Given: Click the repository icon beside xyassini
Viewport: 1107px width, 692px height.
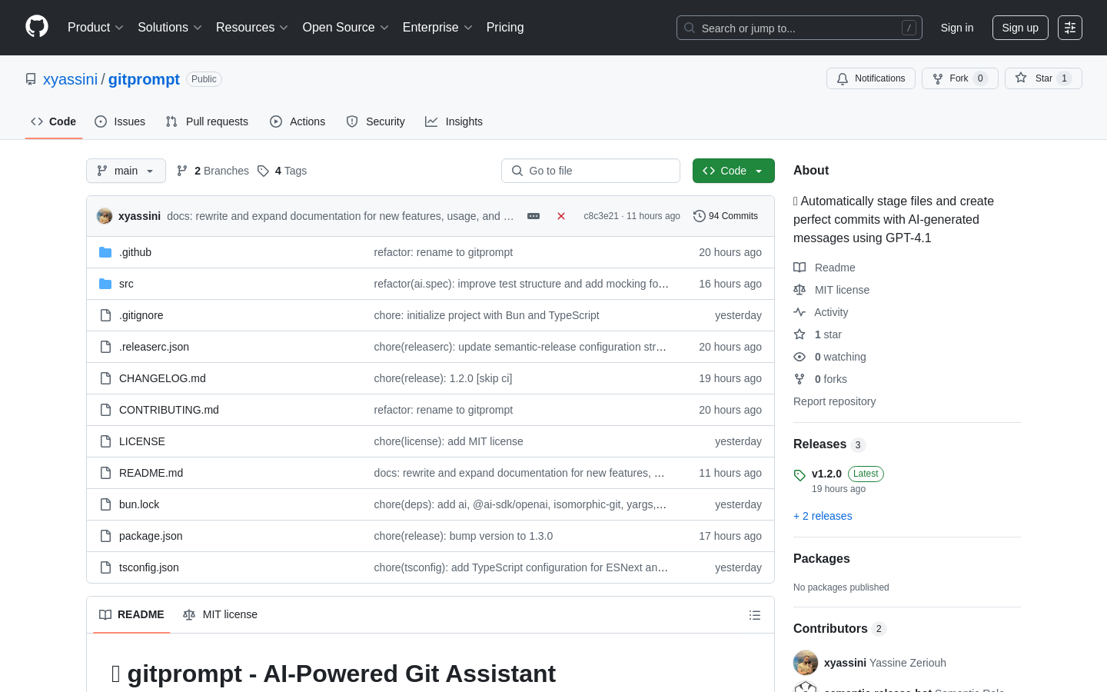Looking at the screenshot, I should [x=31, y=79].
